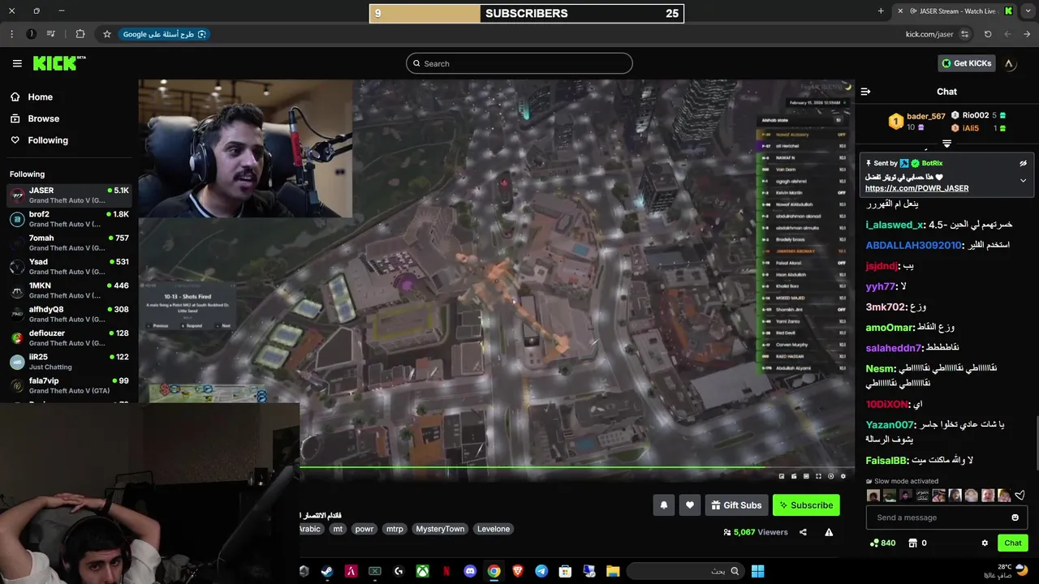The image size is (1039, 584).
Task: Select the first quick emote
Action: (x=873, y=496)
